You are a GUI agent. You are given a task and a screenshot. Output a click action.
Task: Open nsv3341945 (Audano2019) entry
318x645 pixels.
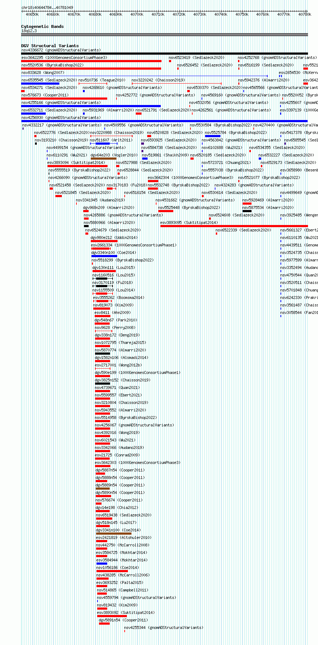(x=100, y=200)
